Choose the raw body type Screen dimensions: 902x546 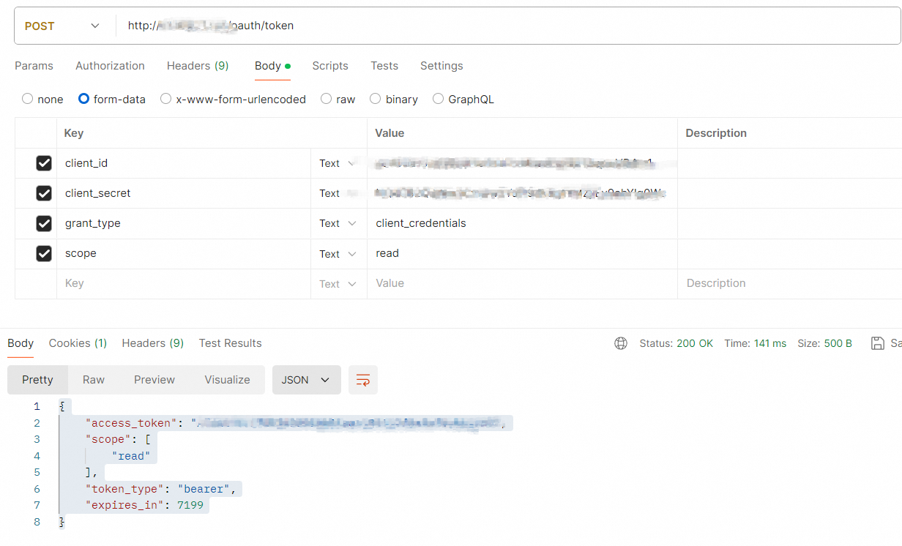point(327,99)
